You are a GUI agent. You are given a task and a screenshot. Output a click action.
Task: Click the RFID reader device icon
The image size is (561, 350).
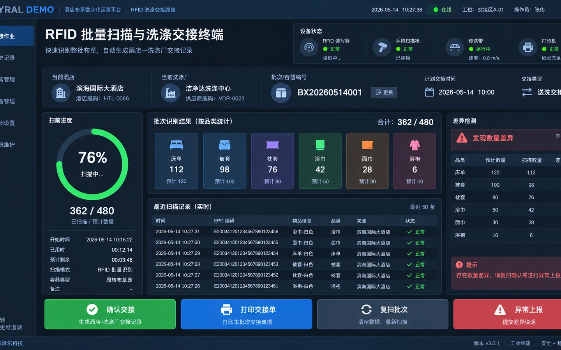click(309, 48)
